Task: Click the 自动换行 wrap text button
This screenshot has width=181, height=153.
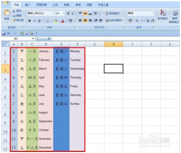Action: tap(112, 13)
